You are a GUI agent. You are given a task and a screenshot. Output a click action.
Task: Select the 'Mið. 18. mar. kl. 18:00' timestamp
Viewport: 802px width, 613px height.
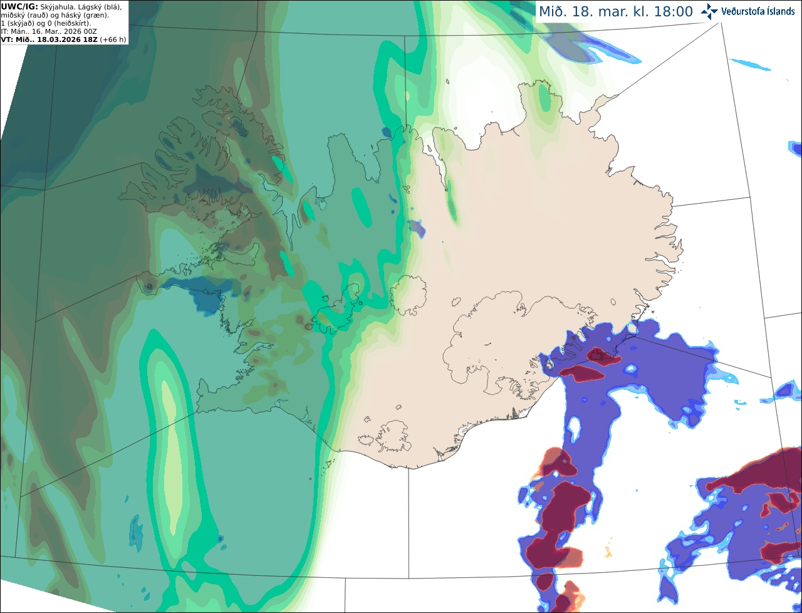click(616, 12)
